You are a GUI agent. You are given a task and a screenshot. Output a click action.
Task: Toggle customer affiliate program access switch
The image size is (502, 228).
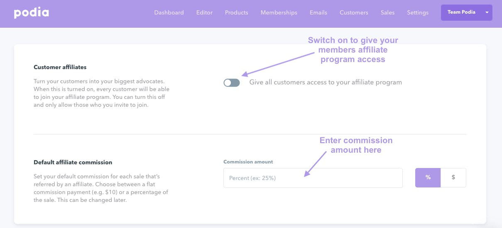click(232, 83)
